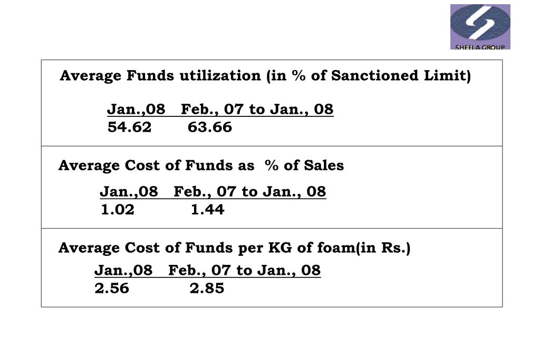Select Feb., 07 to Jan., 08 under utilization
The height and width of the screenshot is (337, 540).
(257, 110)
